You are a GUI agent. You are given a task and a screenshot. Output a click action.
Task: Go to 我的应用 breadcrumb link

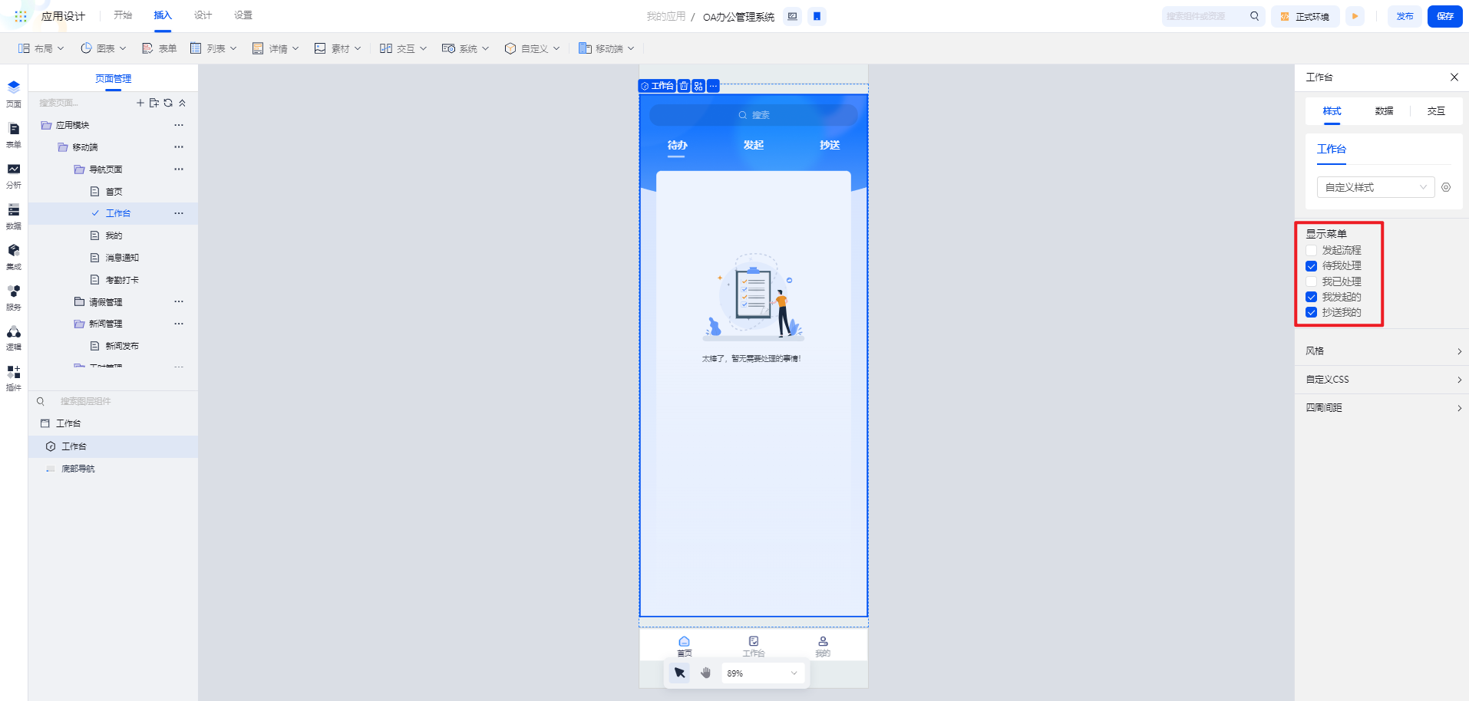tap(666, 16)
